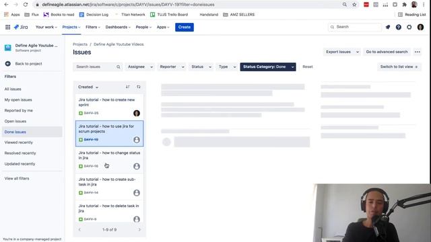
Task: Open issue 'how to create sub-task in jira'
Action: 109,186
